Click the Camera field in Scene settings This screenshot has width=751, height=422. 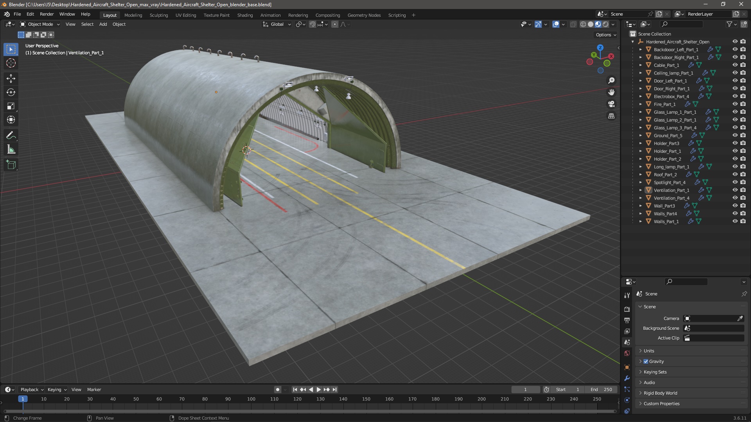[x=714, y=318]
